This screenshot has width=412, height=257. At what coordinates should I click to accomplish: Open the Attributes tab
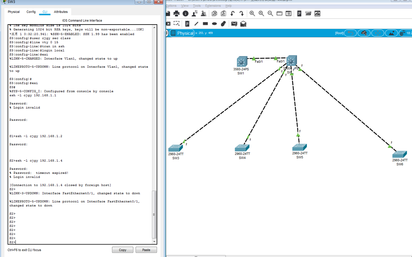(x=61, y=12)
